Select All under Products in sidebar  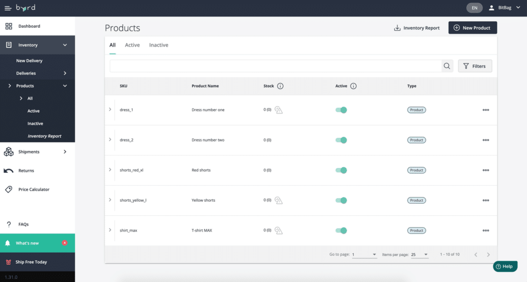30,98
